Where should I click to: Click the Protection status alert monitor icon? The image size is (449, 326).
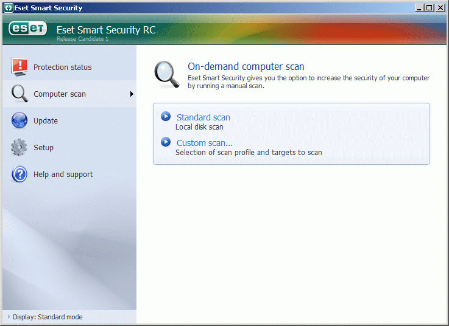19,67
